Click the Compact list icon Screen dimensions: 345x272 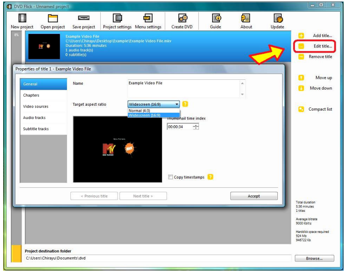click(301, 109)
